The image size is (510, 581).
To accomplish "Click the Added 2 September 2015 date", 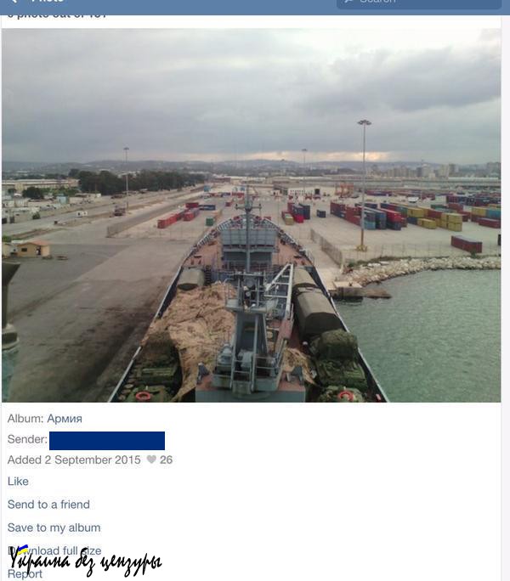I will coord(74,460).
